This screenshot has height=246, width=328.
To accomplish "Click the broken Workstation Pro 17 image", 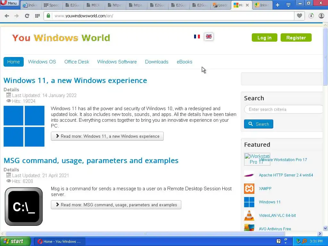I will pyautogui.click(x=257, y=159).
